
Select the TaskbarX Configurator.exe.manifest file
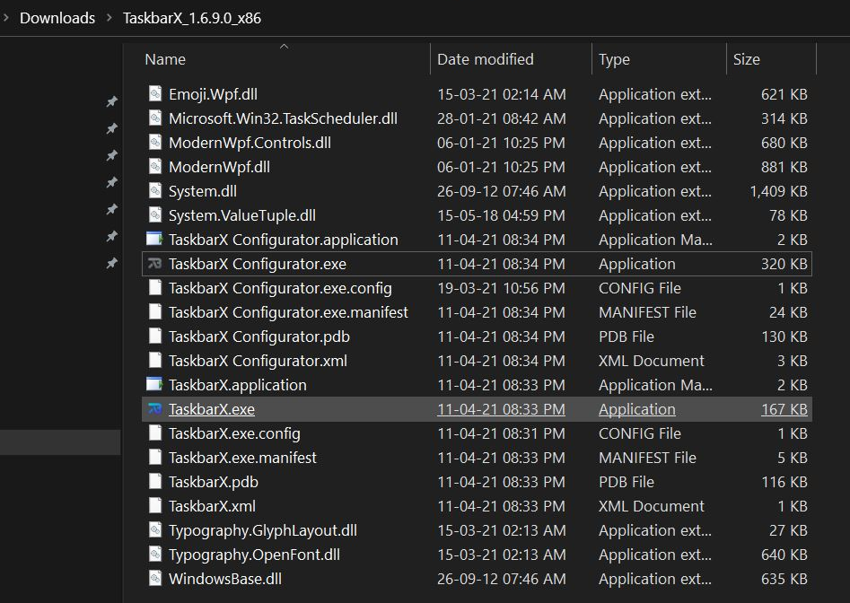tap(288, 312)
